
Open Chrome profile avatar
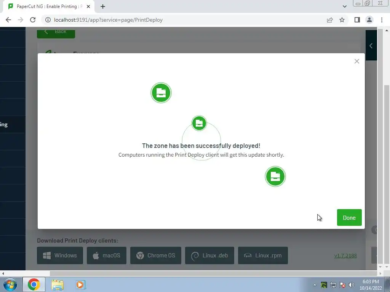point(369,20)
